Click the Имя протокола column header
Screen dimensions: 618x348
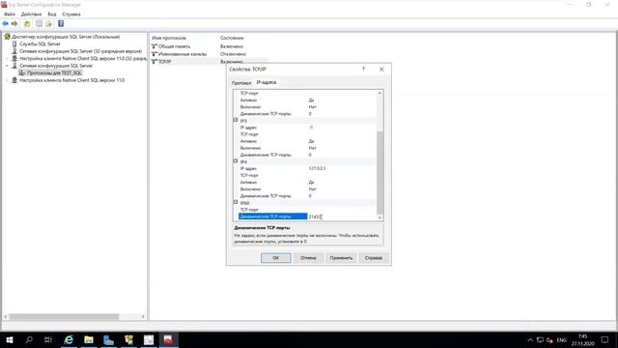click(x=169, y=38)
